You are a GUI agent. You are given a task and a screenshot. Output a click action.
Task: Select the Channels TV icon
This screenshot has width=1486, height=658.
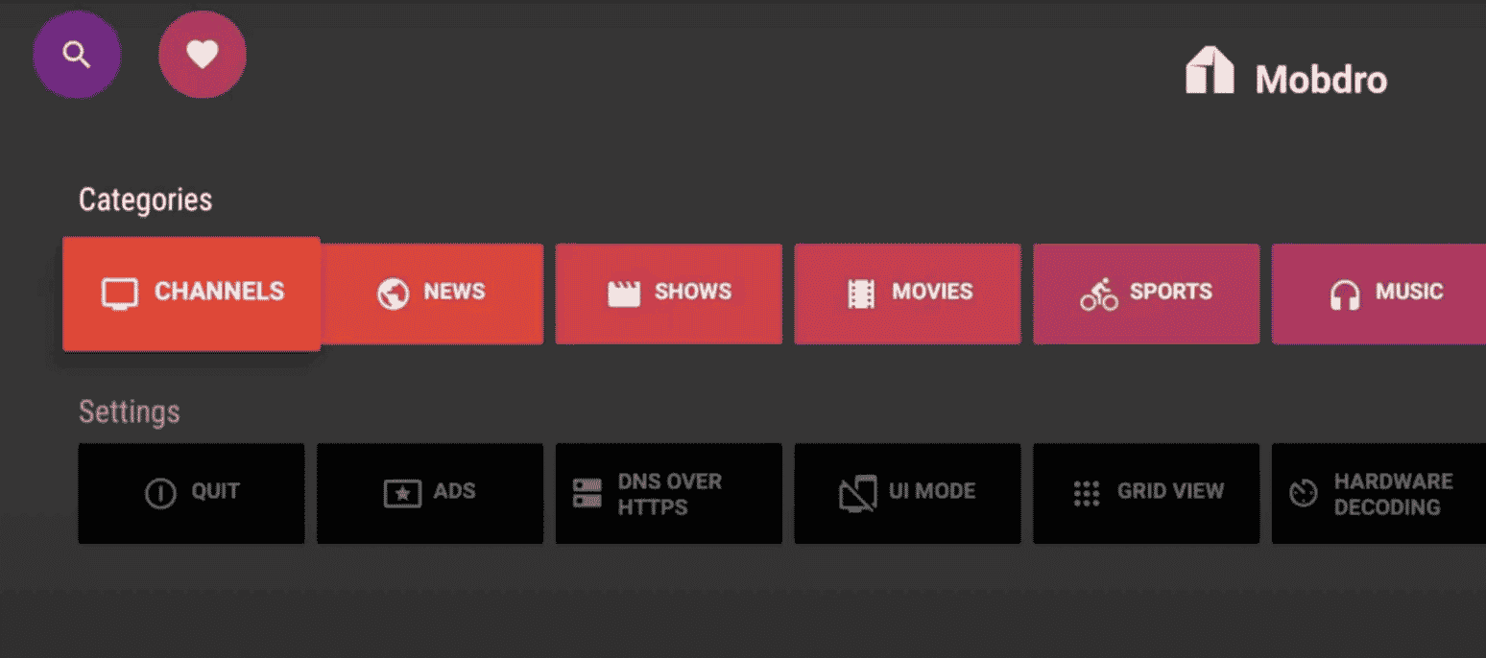[x=119, y=293]
